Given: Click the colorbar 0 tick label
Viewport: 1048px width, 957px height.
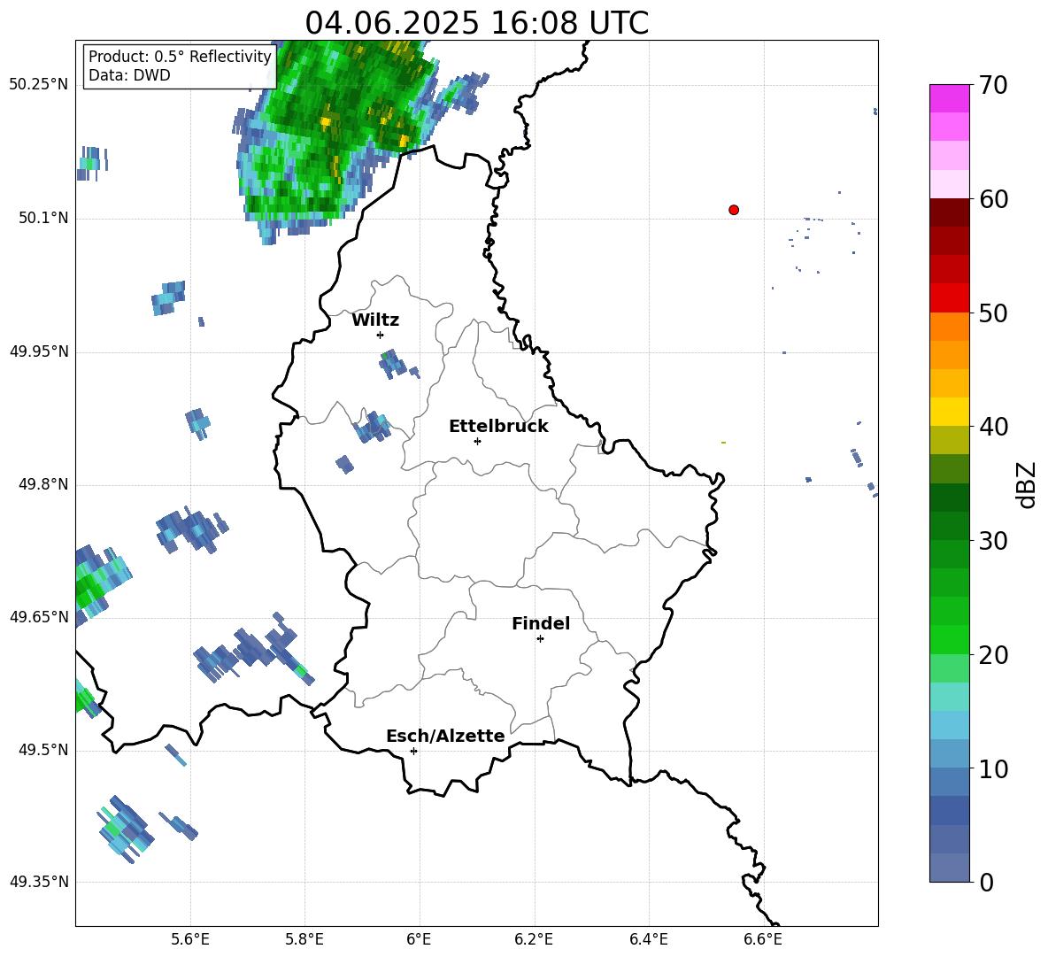Looking at the screenshot, I should click(986, 883).
